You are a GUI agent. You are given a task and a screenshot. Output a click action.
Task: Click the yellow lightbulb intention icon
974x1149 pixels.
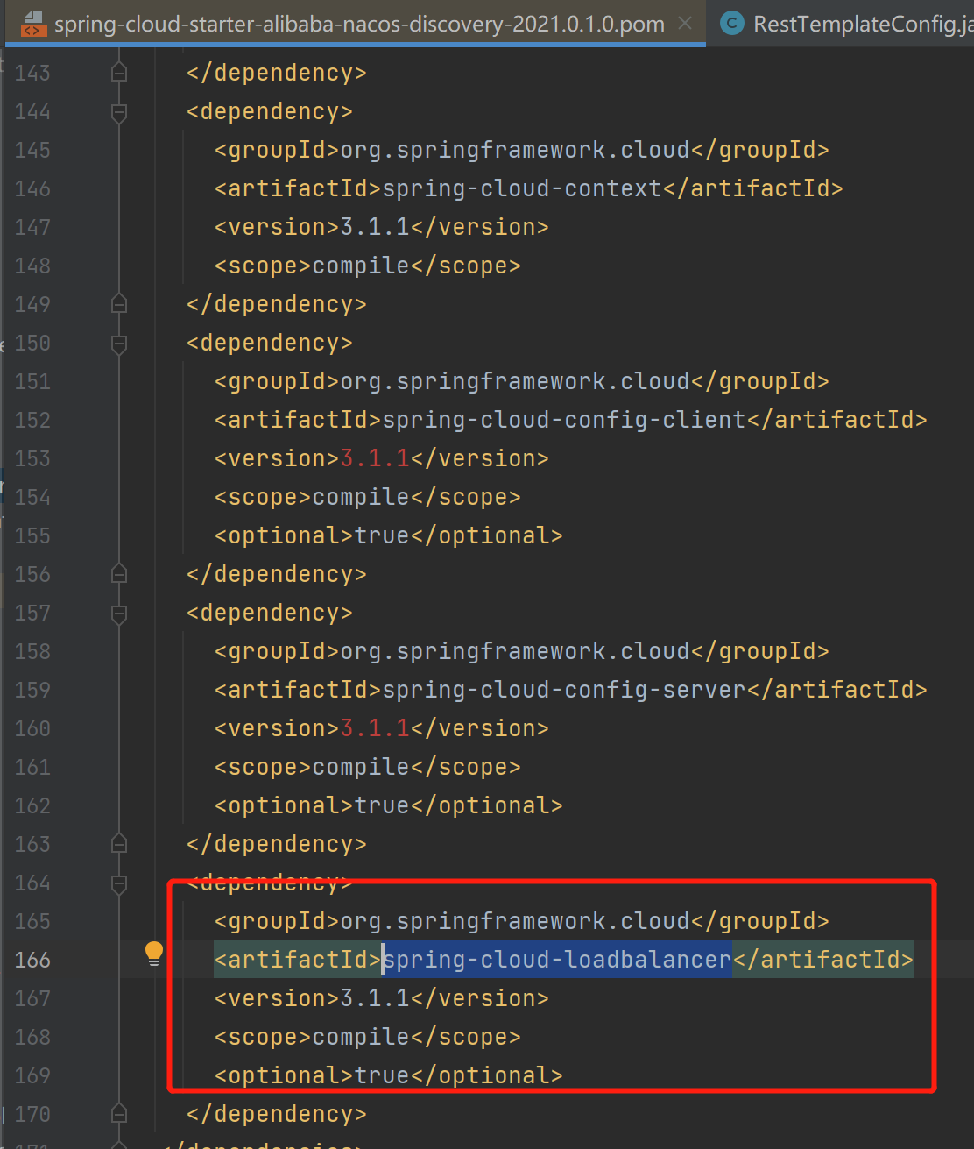point(154,954)
